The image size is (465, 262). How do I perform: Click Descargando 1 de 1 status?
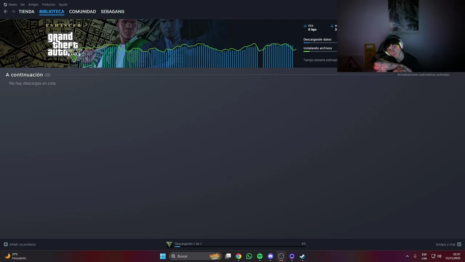188,243
